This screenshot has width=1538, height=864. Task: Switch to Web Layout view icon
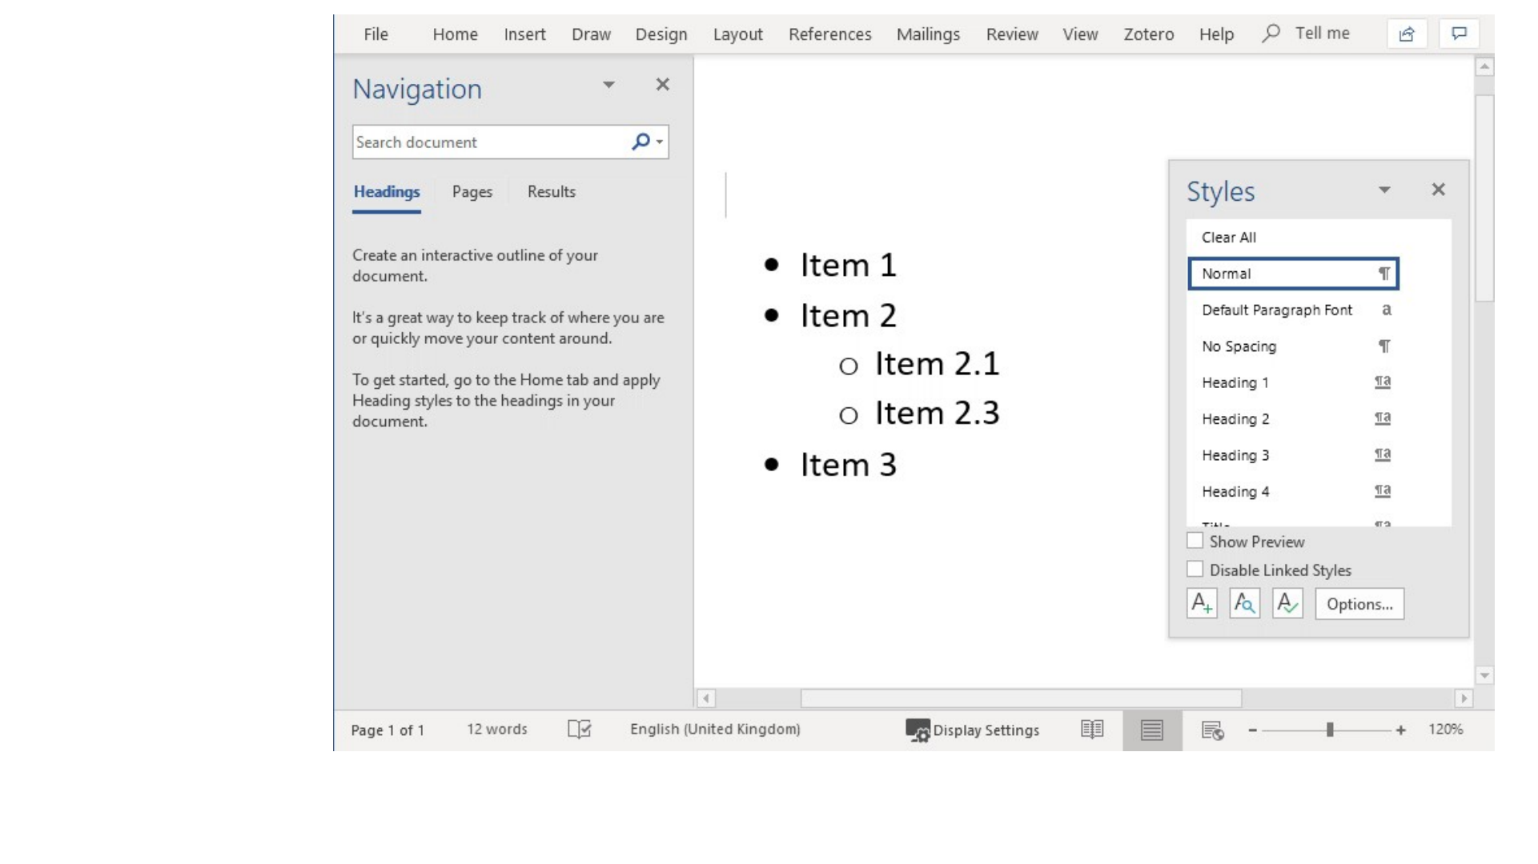(x=1212, y=730)
